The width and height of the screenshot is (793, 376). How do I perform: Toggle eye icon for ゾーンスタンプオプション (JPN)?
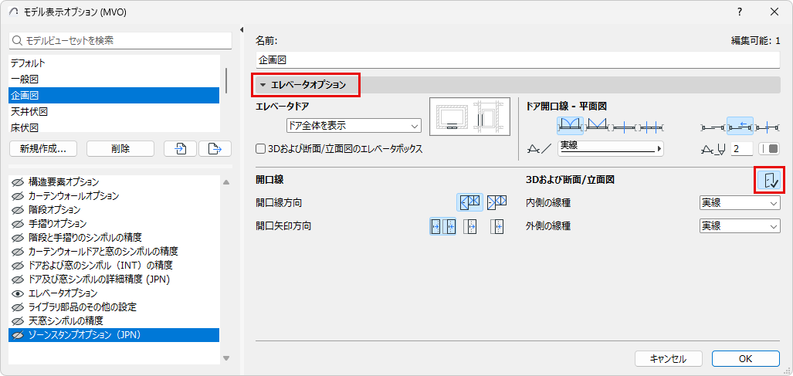19,334
